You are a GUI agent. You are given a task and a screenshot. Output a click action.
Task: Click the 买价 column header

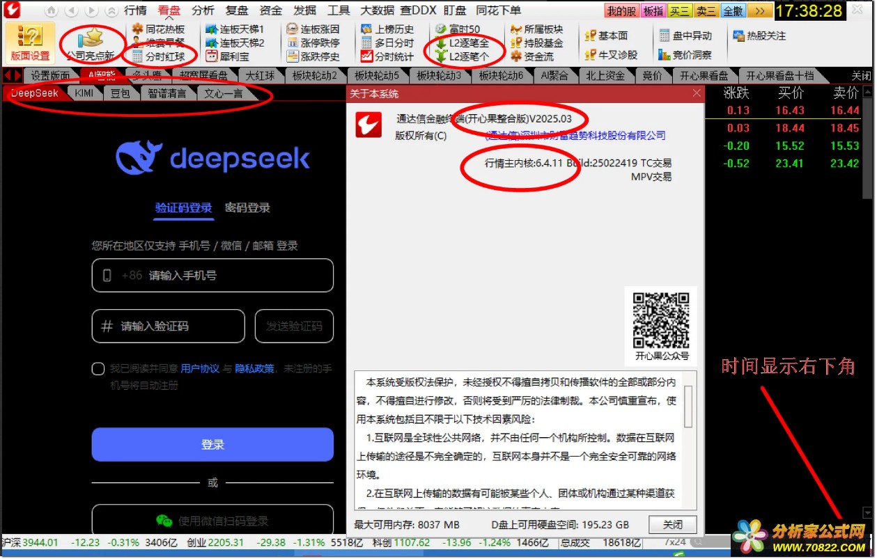pos(790,93)
